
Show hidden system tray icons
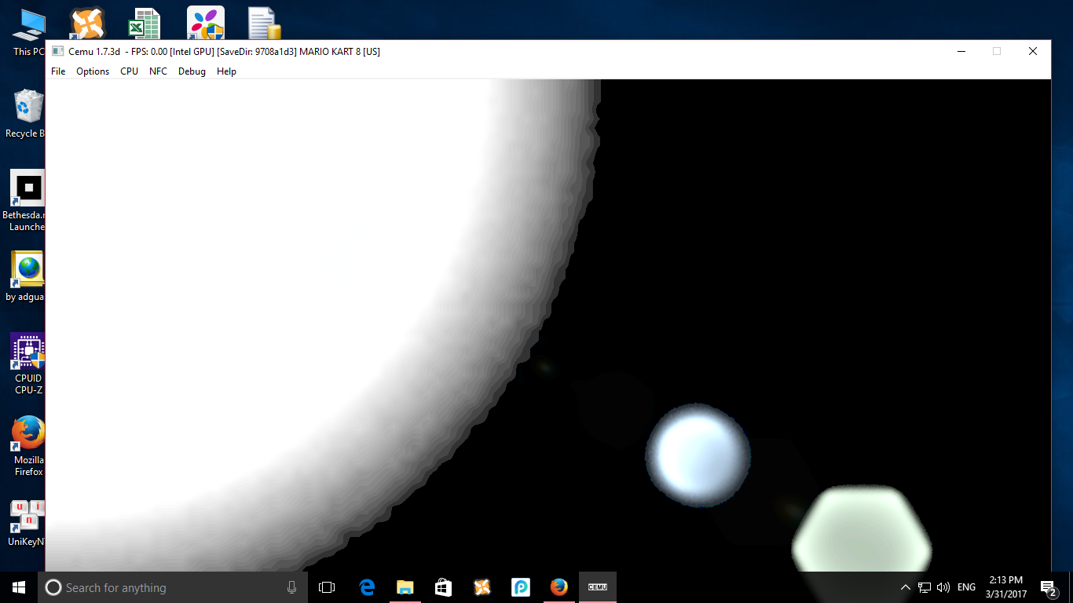(905, 587)
